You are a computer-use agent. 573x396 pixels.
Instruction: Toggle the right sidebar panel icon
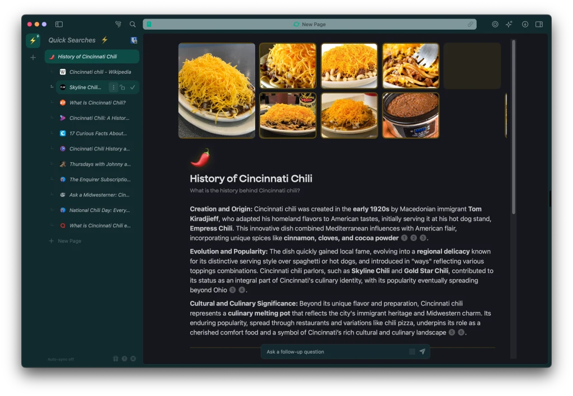click(539, 25)
